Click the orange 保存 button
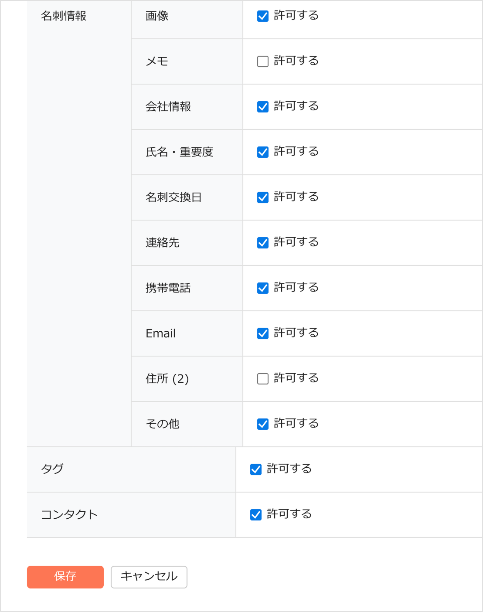Screen dimensions: 483x612 (x=65, y=577)
